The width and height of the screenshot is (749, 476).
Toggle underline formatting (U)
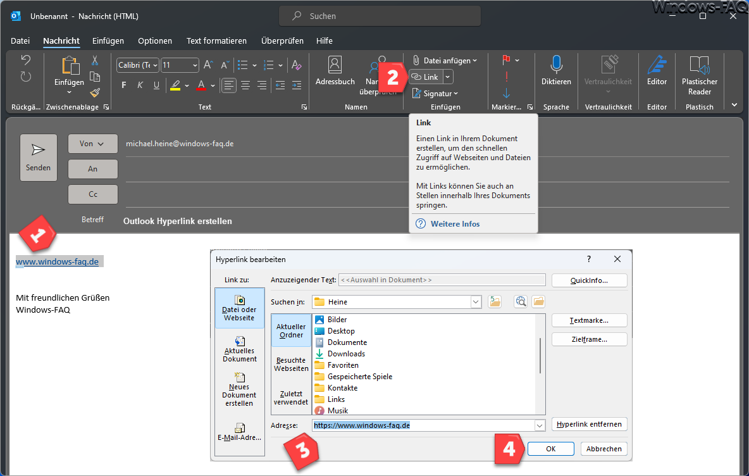156,85
